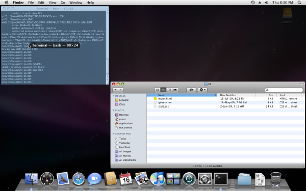Click the Time Machine menu bar icon
Viewport: 306px width, 191px height.
(x=252, y=3)
